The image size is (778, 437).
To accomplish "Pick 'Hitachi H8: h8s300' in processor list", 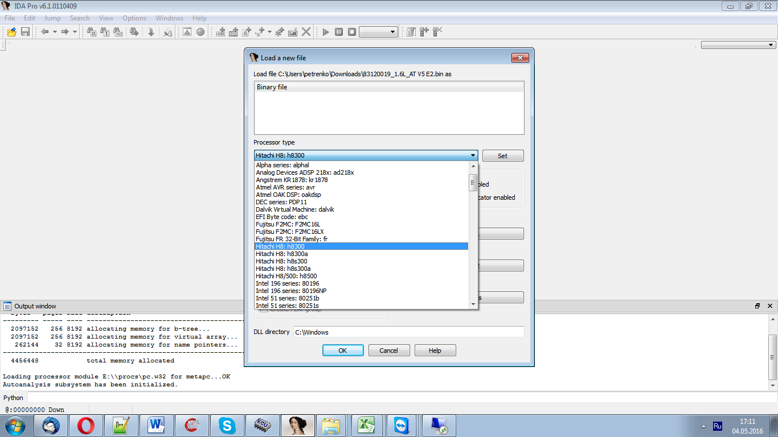I will 281,261.
